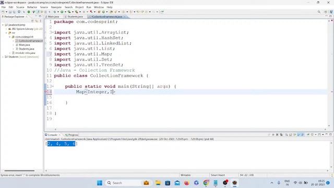This screenshot has height=188, width=334.
Task: Click the Windows Start button
Action: point(100,183)
